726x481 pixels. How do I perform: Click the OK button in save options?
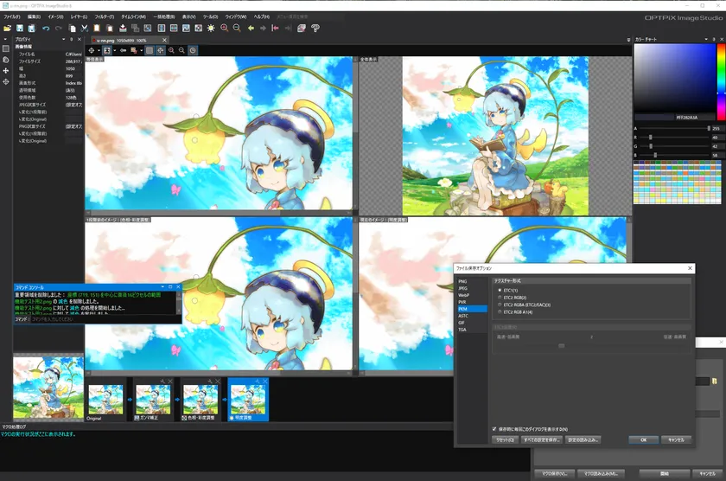click(642, 439)
